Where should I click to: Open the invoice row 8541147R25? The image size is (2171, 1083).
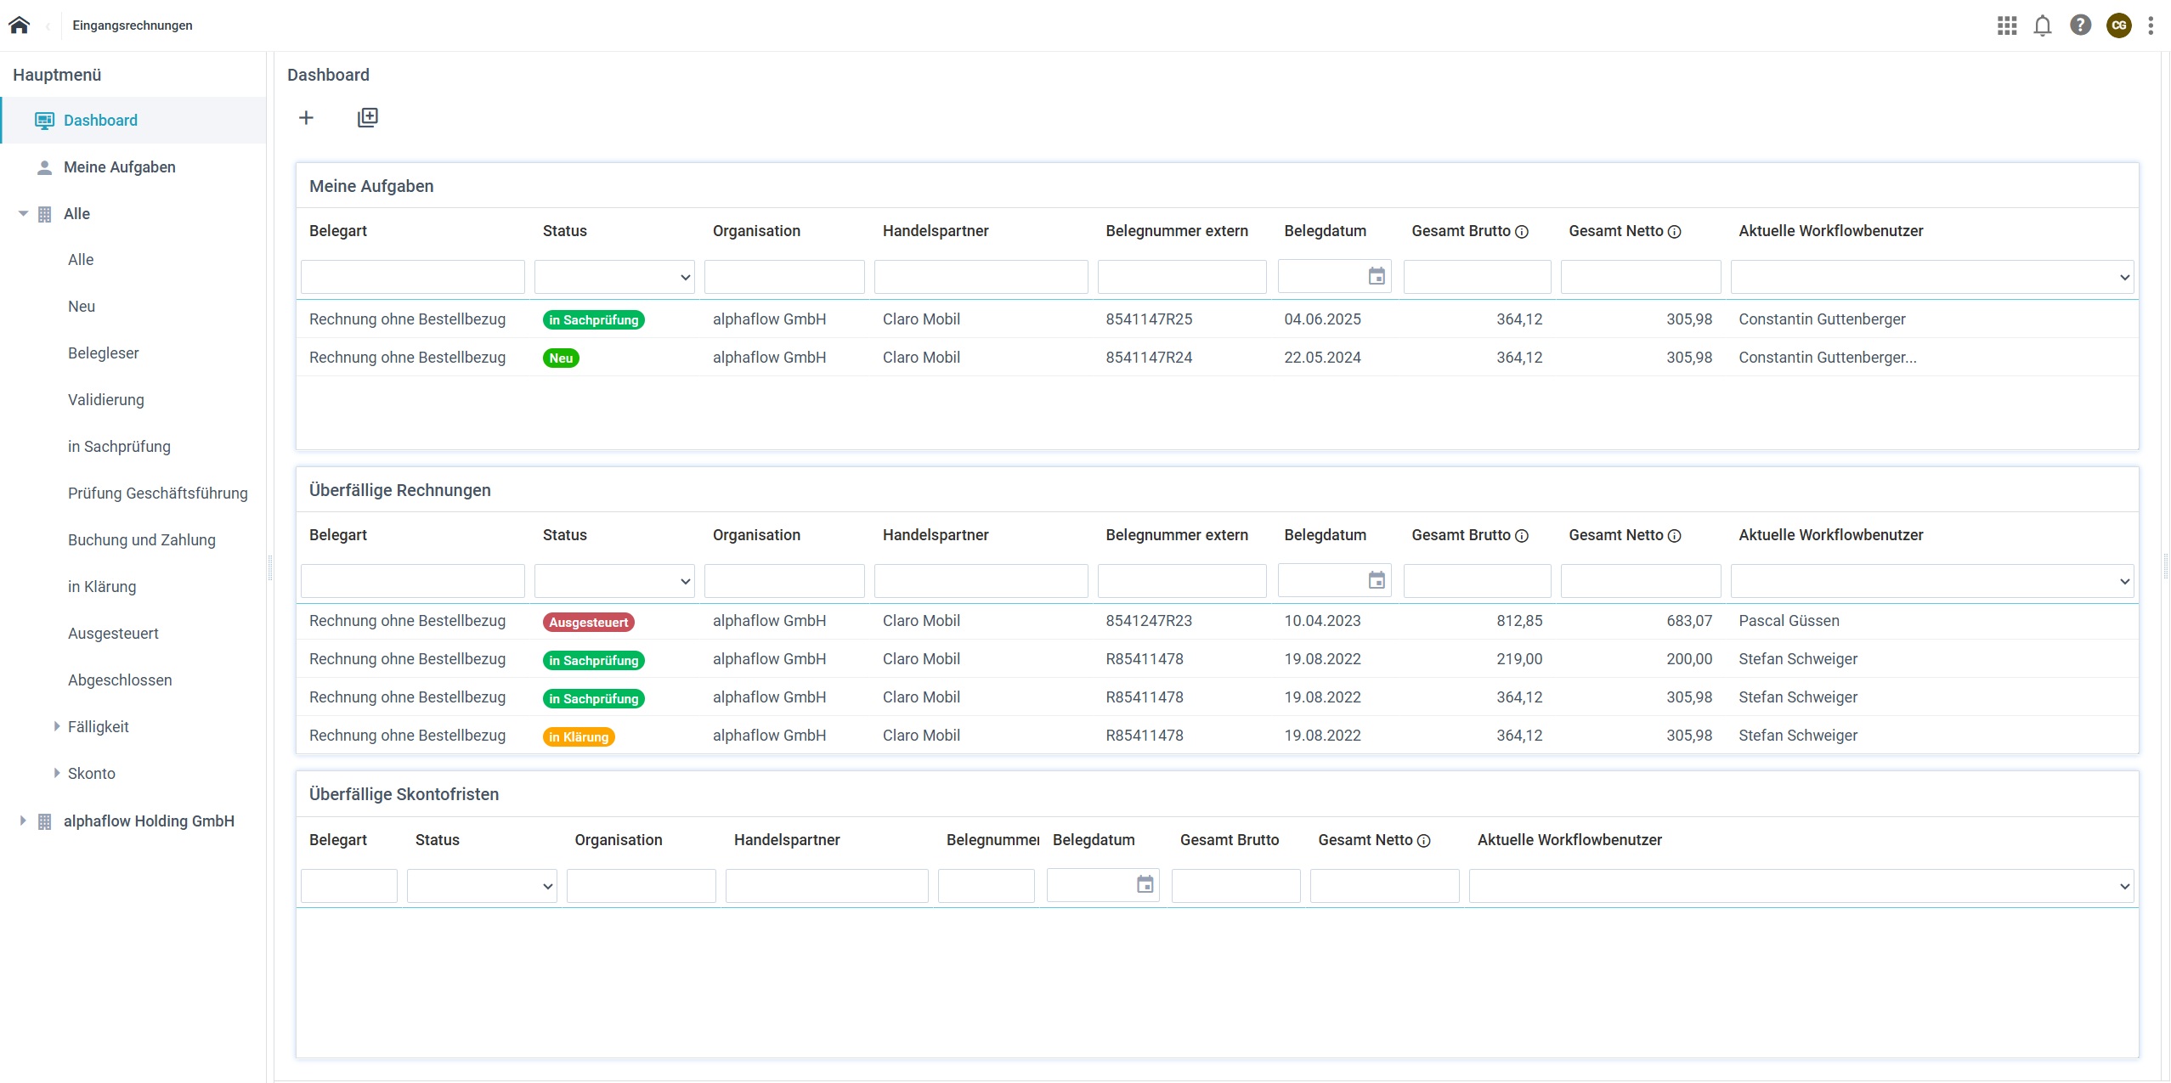pyautogui.click(x=1148, y=319)
